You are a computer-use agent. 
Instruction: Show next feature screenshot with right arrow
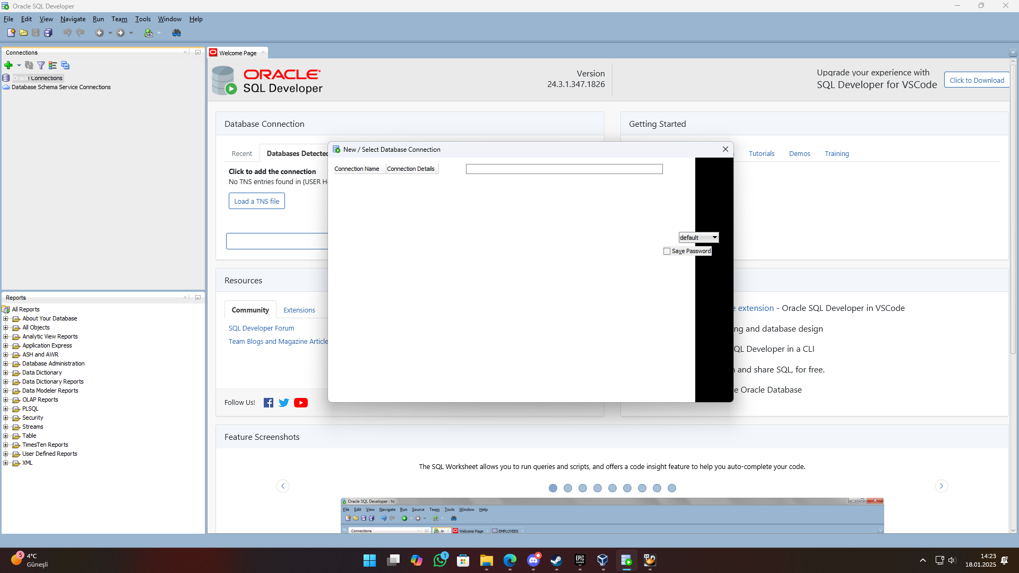pos(942,486)
